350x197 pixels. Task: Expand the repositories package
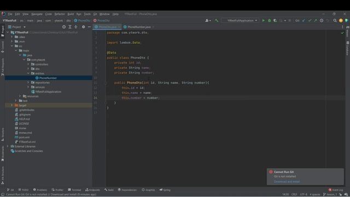(28, 83)
